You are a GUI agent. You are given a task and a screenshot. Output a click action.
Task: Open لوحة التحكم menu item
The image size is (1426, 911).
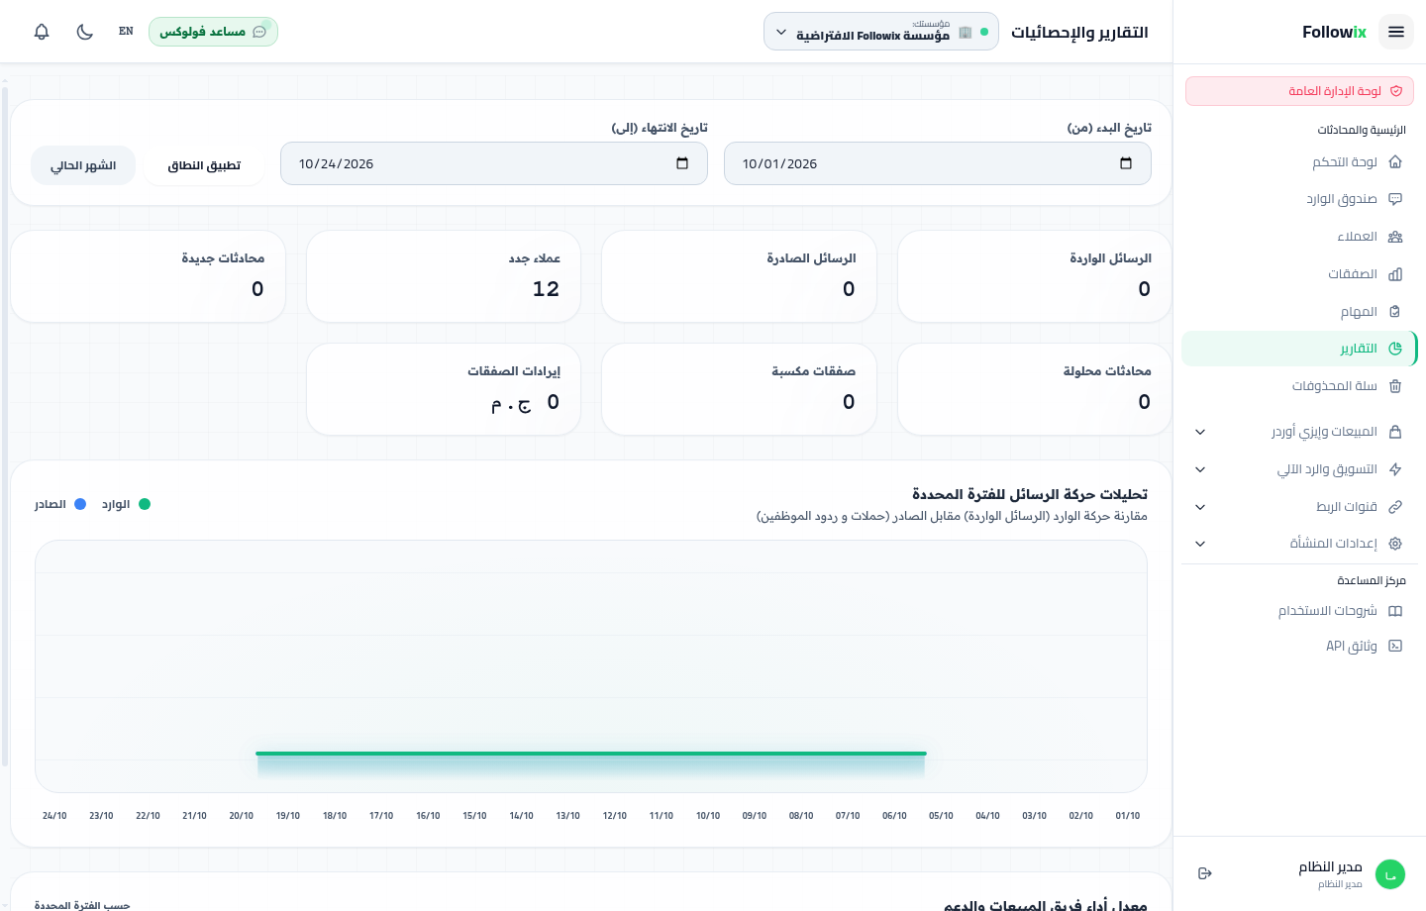pyautogui.click(x=1299, y=161)
